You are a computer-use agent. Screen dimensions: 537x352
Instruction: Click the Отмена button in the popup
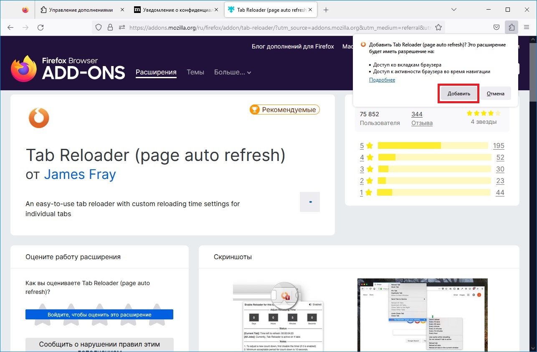pyautogui.click(x=495, y=94)
